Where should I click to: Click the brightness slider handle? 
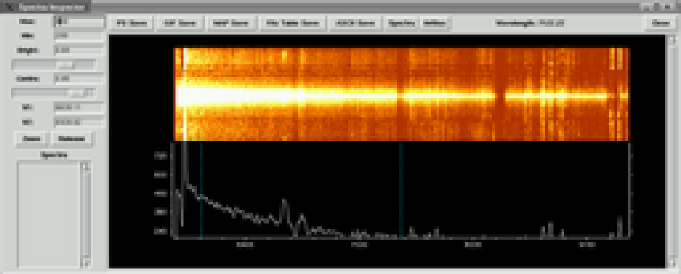pyautogui.click(x=66, y=65)
